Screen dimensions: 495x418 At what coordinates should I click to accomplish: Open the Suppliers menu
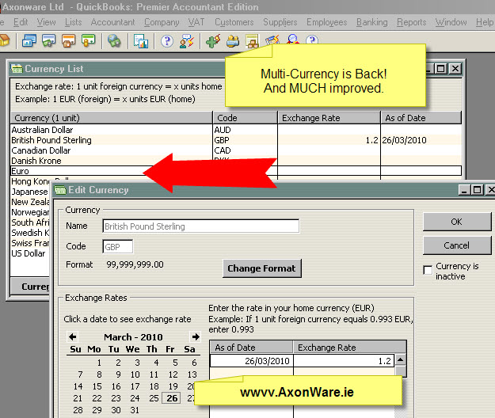pyautogui.click(x=280, y=22)
